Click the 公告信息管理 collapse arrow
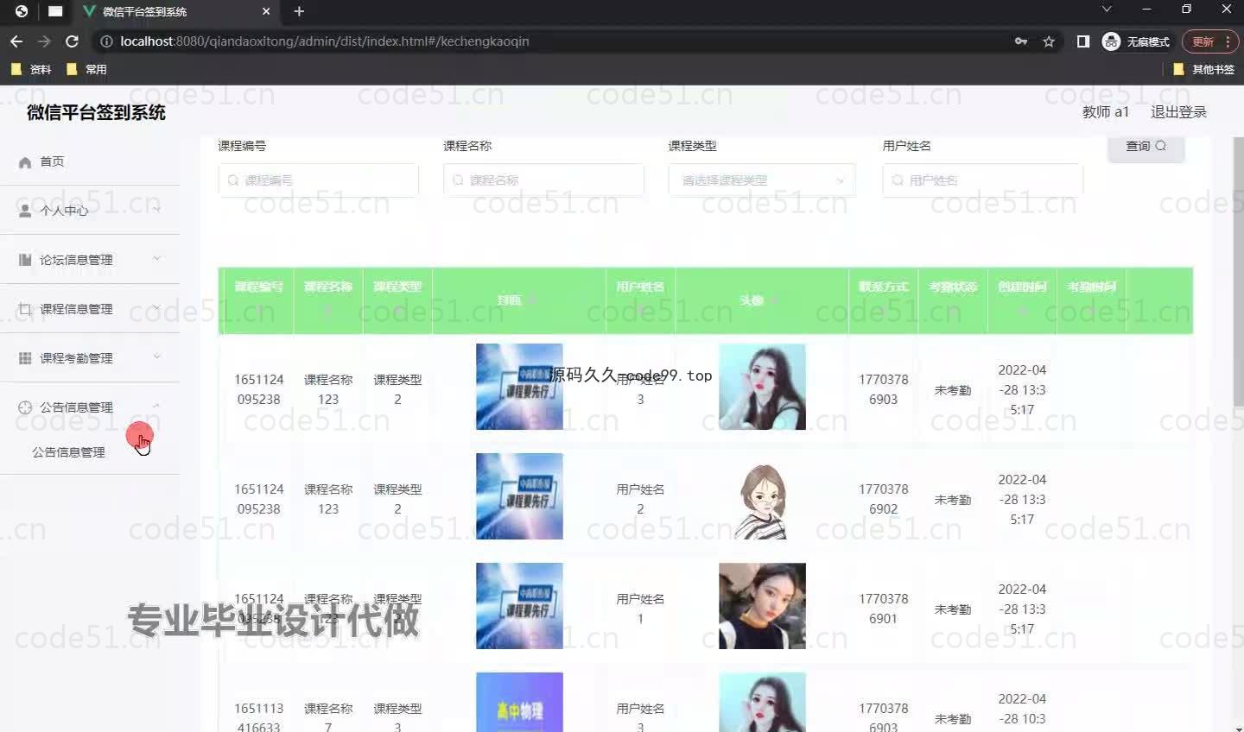1244x732 pixels. pyautogui.click(x=156, y=406)
